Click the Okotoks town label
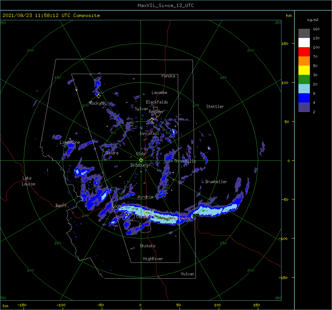Screen dimensions: 332x310 point(148,245)
